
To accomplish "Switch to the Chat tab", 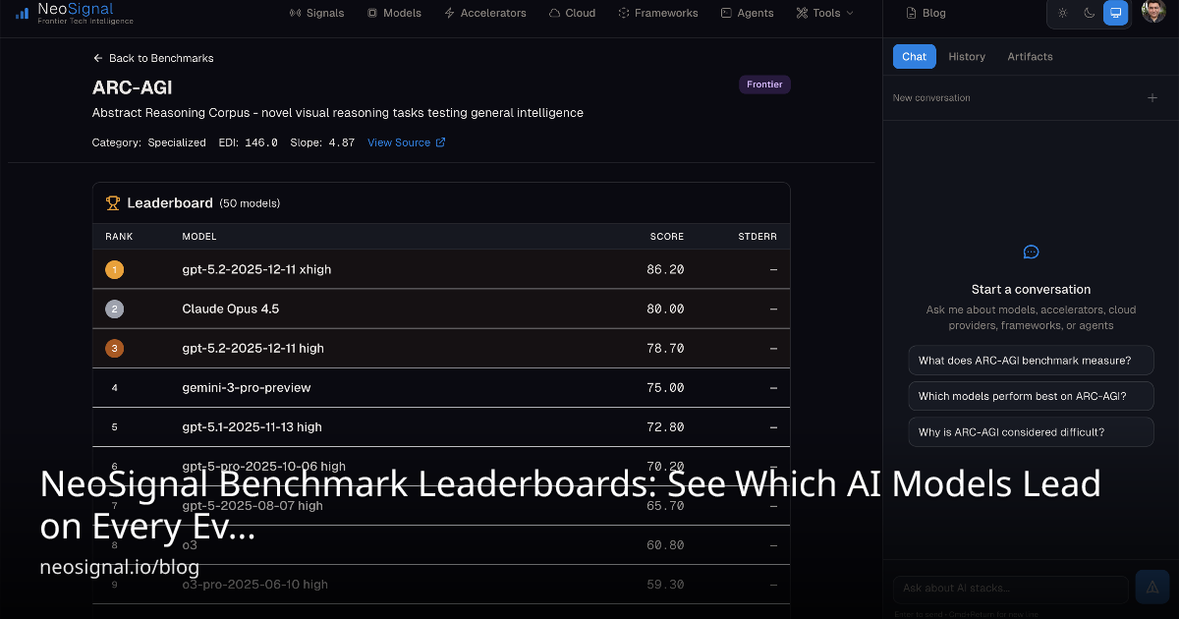I will [x=914, y=56].
